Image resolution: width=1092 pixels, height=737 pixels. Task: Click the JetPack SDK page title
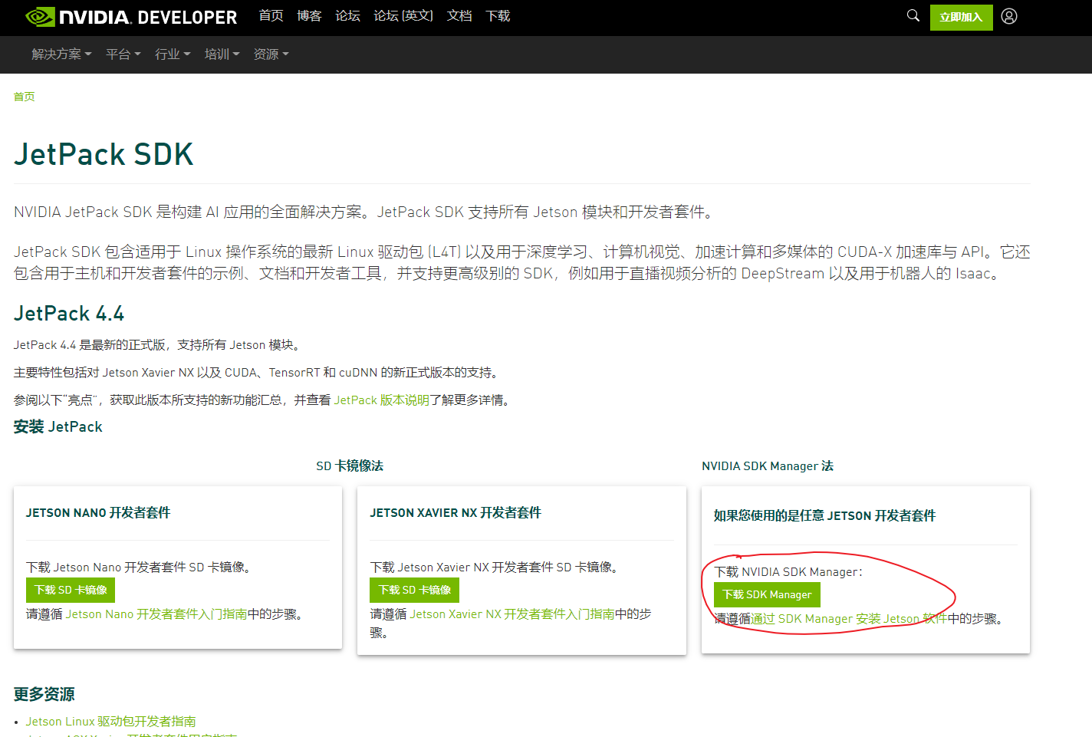[104, 154]
